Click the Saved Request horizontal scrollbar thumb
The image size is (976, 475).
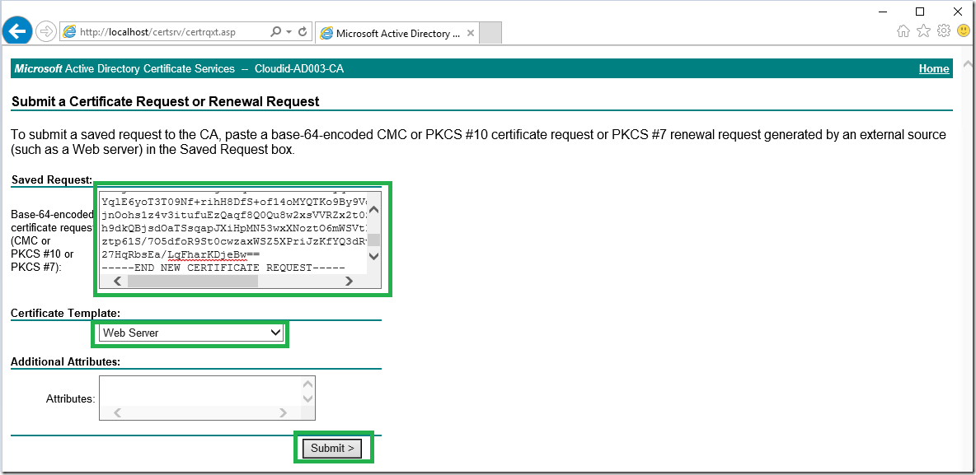(x=192, y=282)
